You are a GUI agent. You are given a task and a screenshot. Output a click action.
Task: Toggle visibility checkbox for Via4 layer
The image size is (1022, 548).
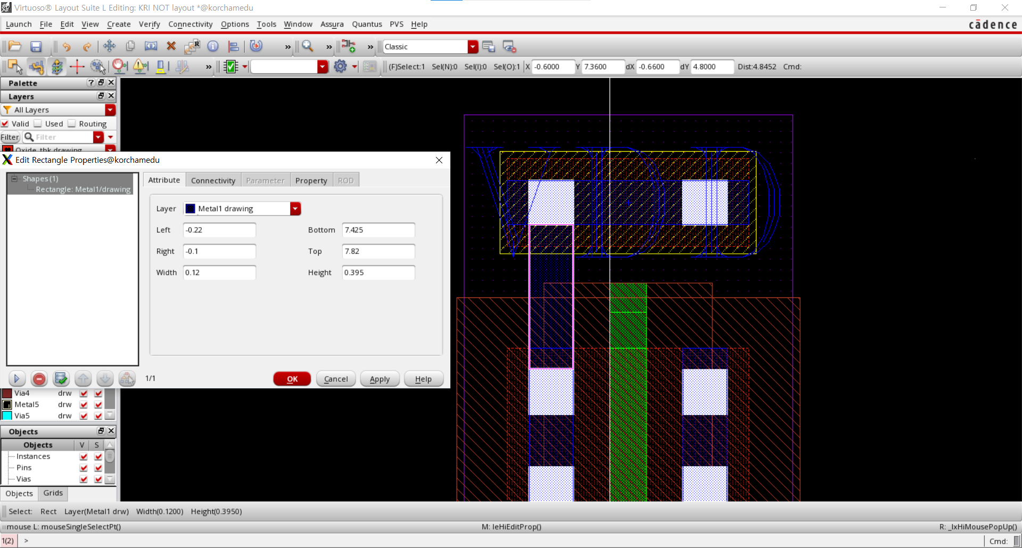coord(84,393)
